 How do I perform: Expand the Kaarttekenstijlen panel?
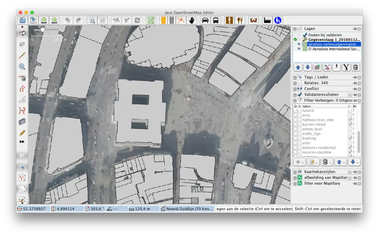(x=295, y=172)
